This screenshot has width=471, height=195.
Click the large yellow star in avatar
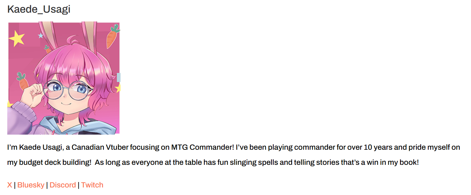click(17, 38)
